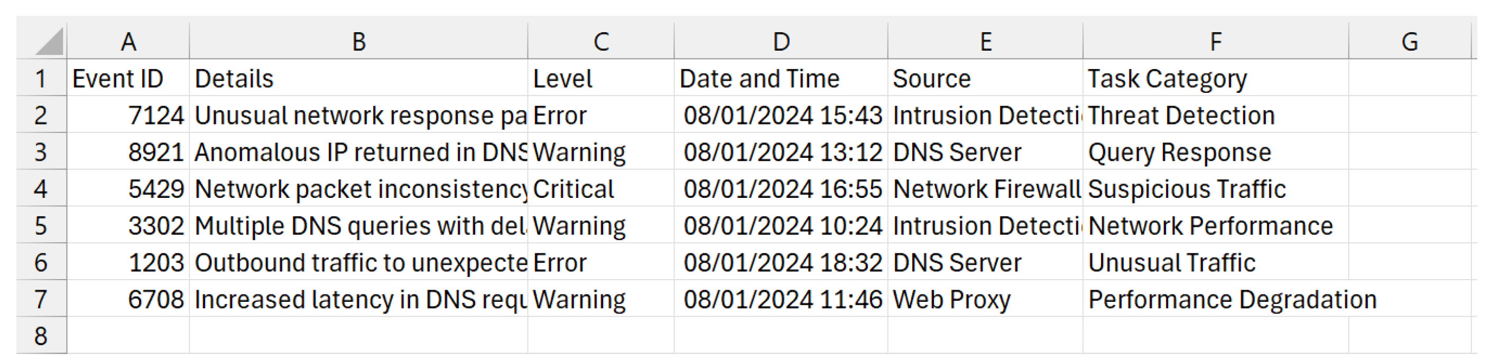Select column A header
The height and width of the screenshot is (363, 1490).
tap(128, 42)
